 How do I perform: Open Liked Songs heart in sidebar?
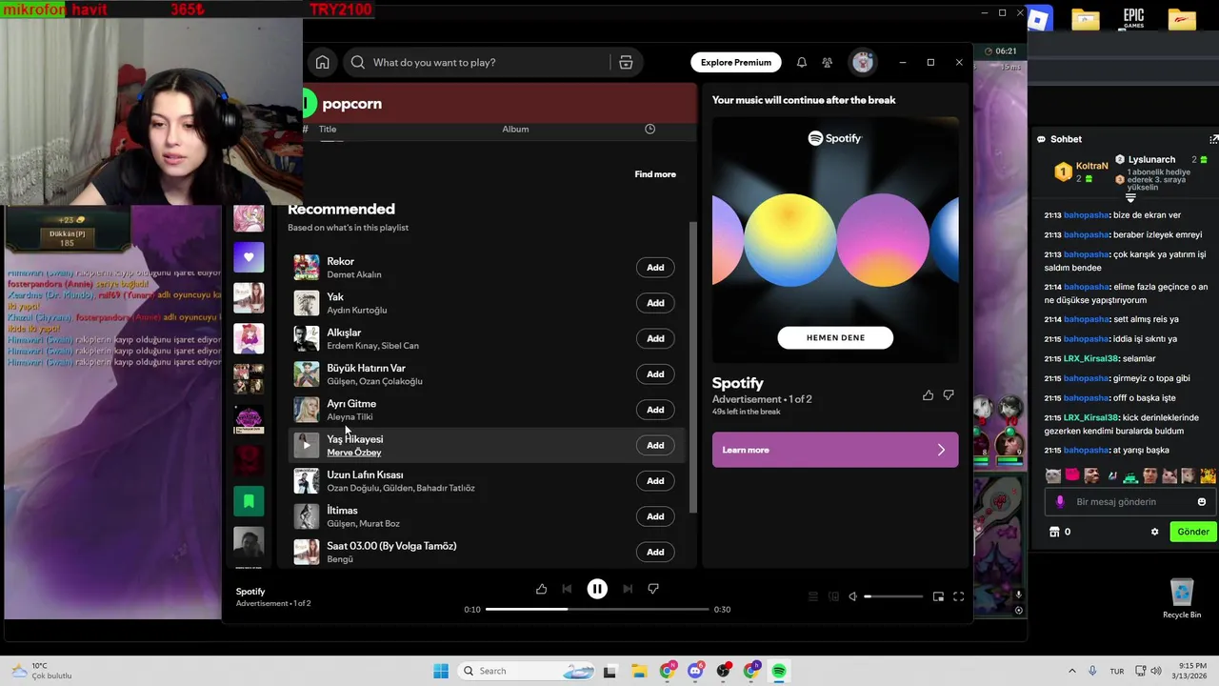pyautogui.click(x=249, y=257)
